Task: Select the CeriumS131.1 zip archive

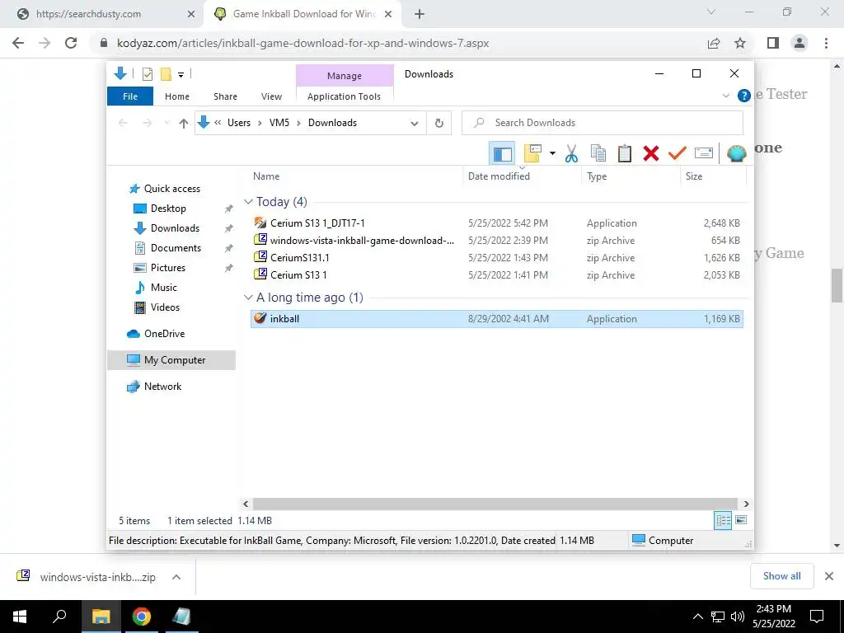Action: click(496, 258)
